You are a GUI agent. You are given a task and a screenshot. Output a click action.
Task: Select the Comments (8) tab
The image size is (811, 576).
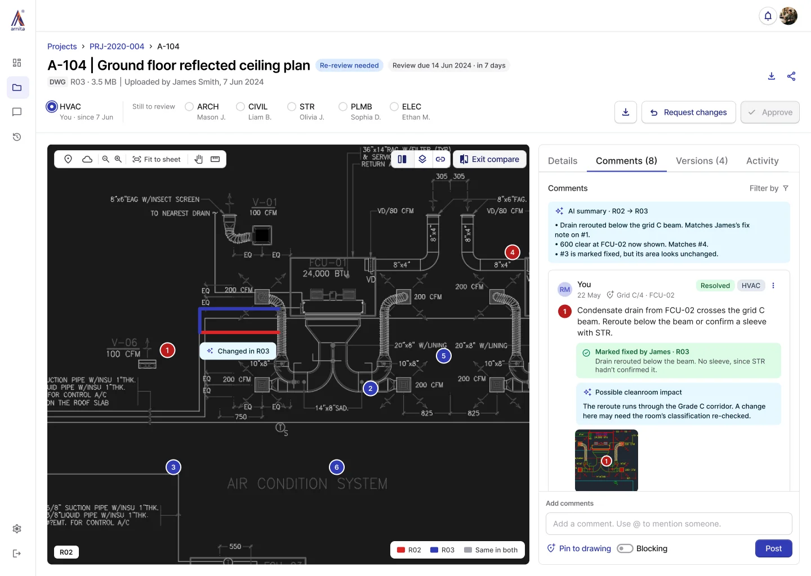[626, 161]
